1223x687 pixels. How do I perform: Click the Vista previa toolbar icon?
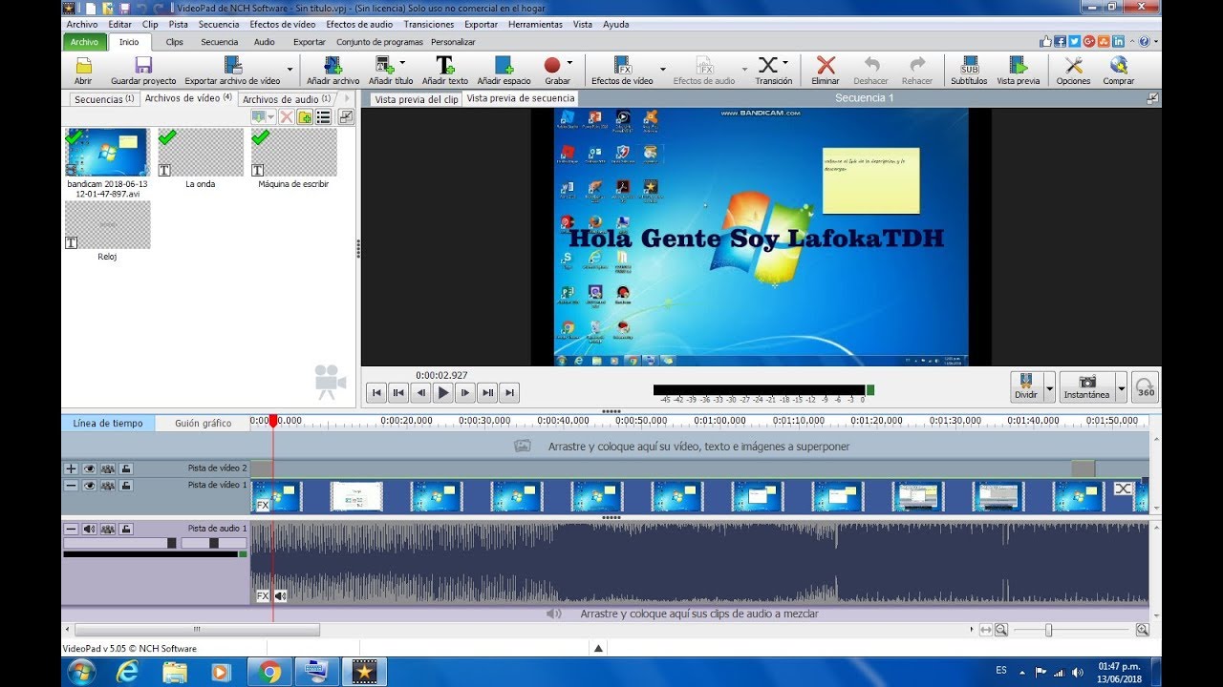coord(1019,66)
